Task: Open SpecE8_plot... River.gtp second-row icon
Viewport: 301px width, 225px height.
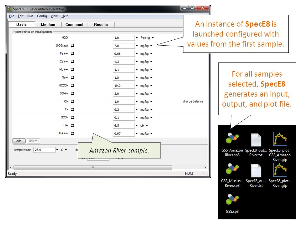Action: [x=280, y=170]
